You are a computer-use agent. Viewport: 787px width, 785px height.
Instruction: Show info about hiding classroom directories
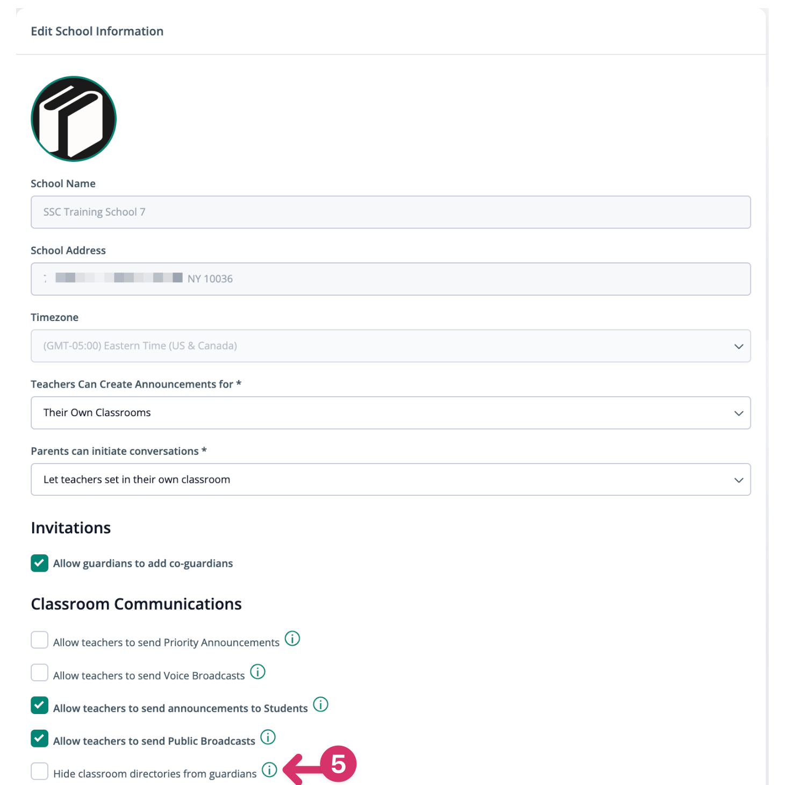(x=269, y=770)
